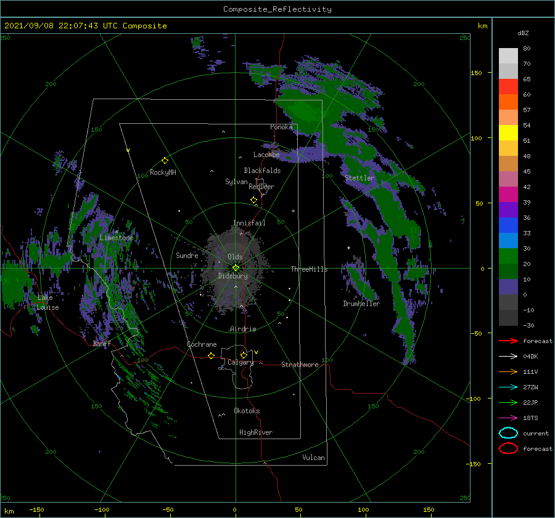Select the dark orange 57–60 dBZ swatch

click(x=508, y=102)
